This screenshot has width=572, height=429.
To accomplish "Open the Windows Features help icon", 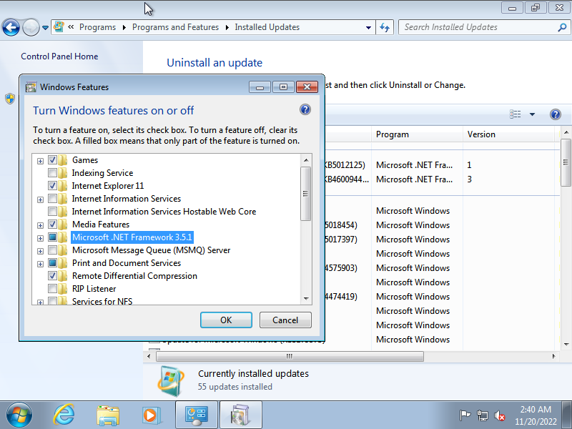I will 305,109.
